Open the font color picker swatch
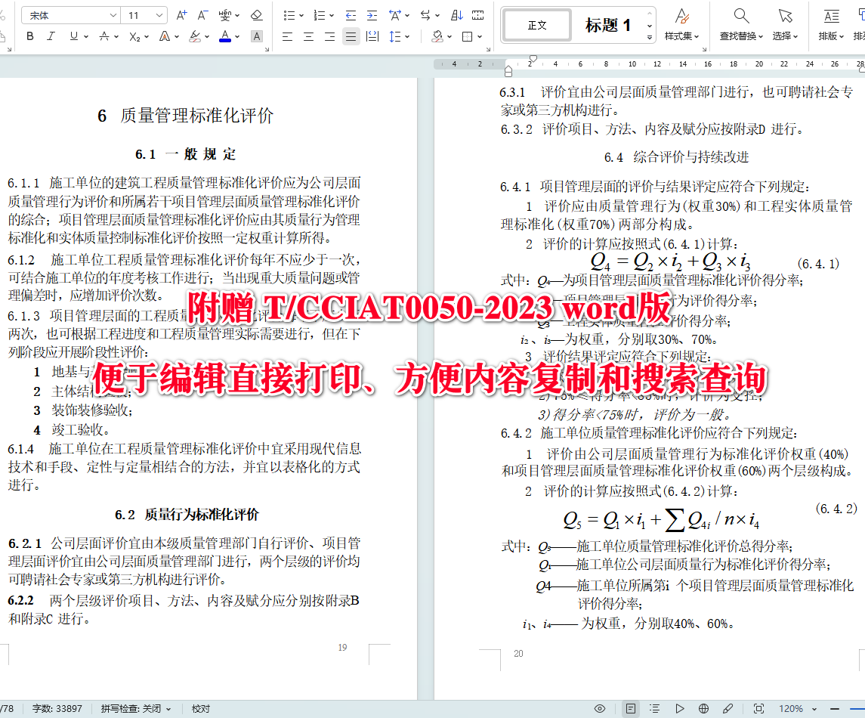Viewport: 865px width, 718px height. click(x=224, y=36)
